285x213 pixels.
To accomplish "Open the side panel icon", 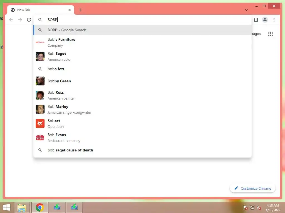I will point(256,20).
